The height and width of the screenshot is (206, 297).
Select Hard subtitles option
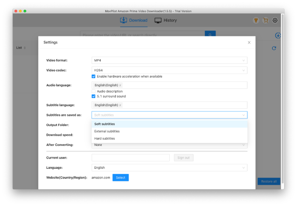tap(104, 139)
